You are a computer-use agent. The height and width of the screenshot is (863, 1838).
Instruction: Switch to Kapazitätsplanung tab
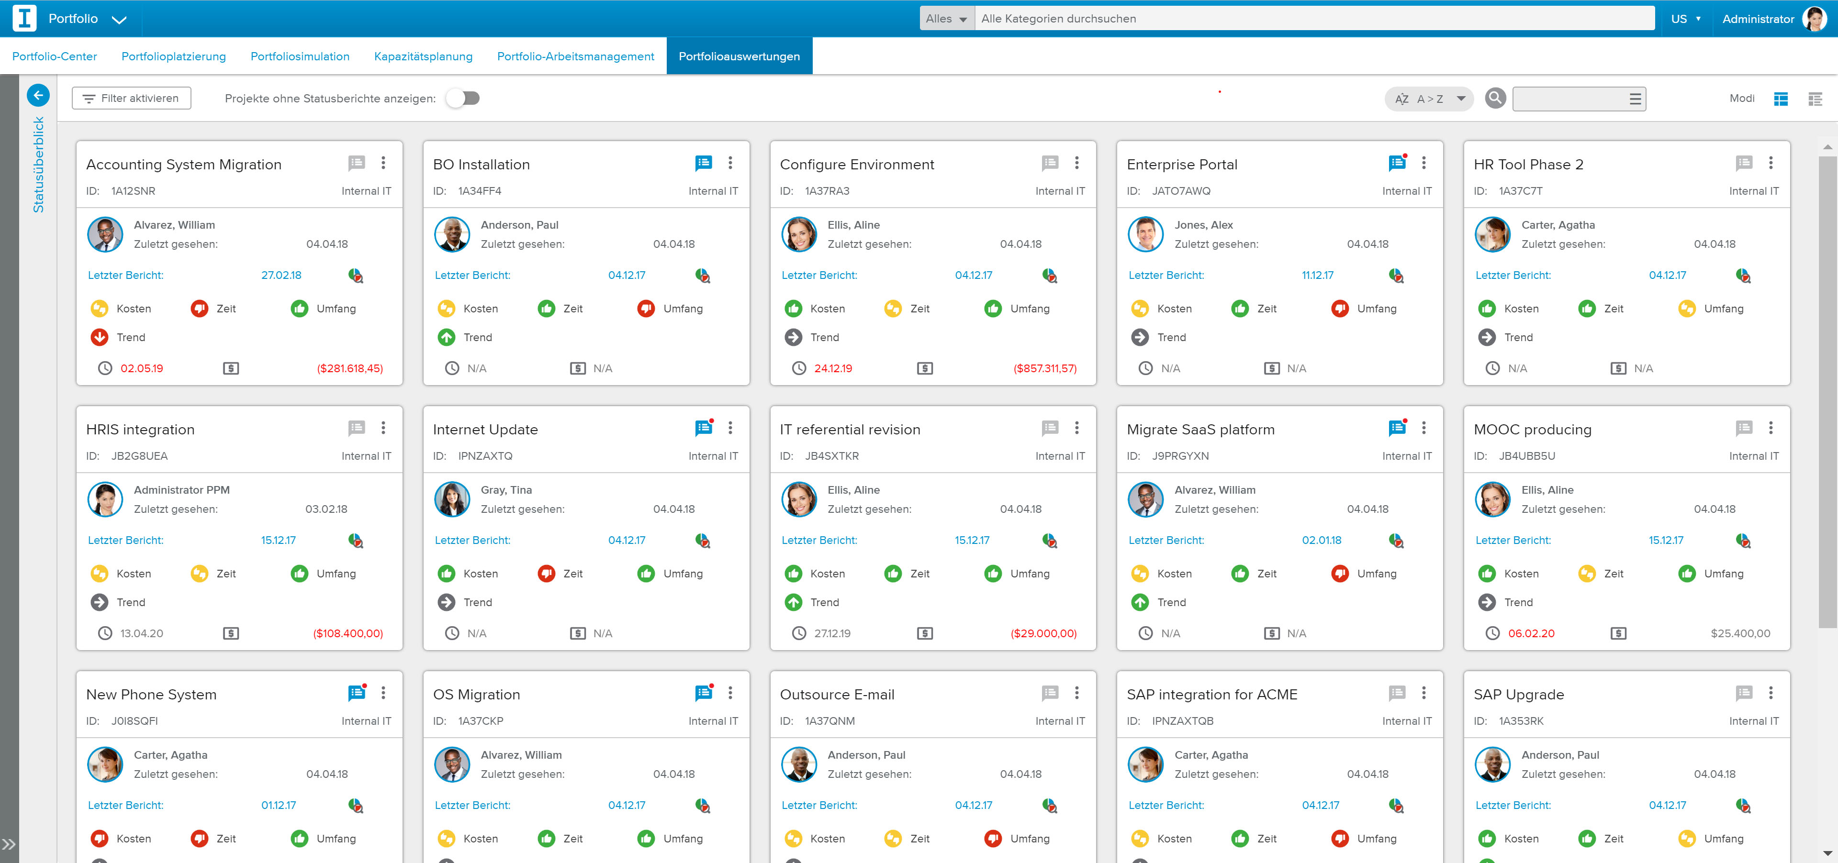pos(423,56)
